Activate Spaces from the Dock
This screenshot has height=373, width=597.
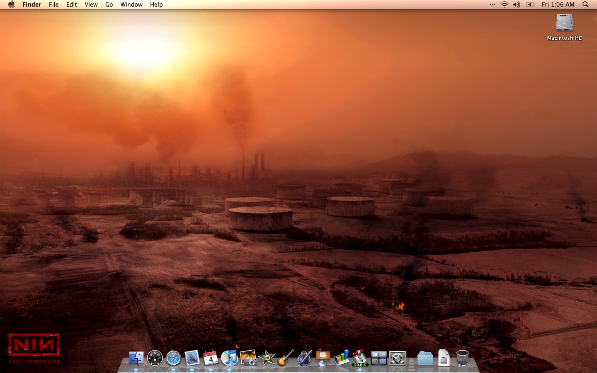(x=379, y=358)
